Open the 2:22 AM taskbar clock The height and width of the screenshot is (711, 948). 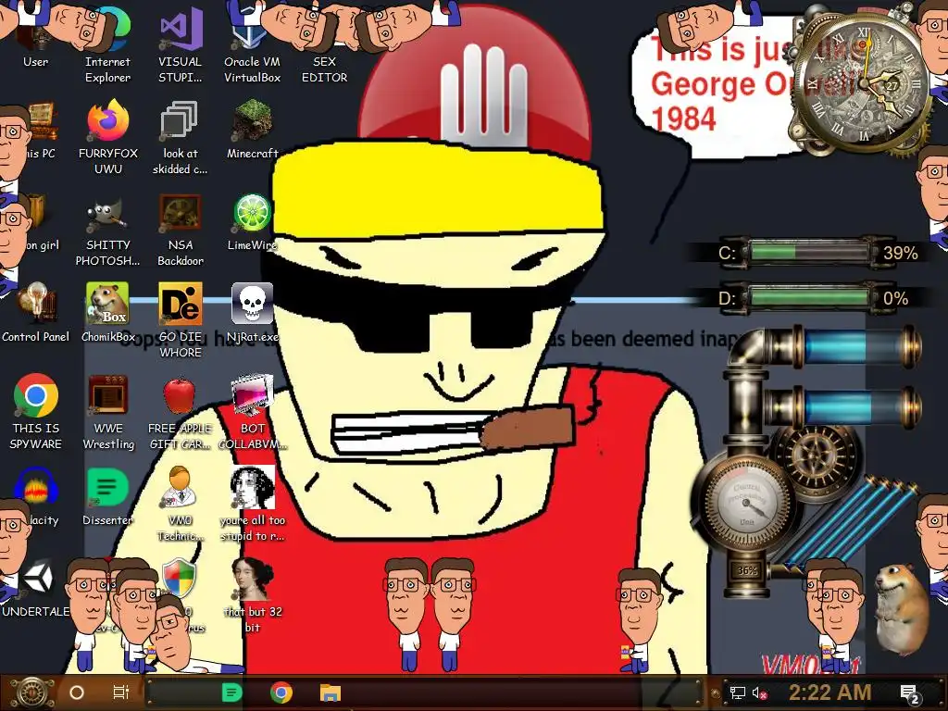pyautogui.click(x=830, y=692)
